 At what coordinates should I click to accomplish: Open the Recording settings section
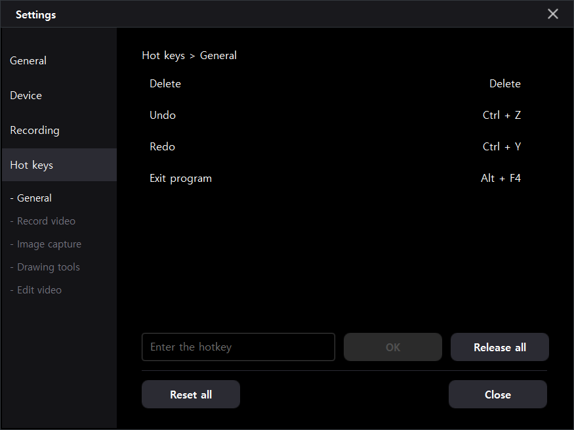tap(35, 130)
